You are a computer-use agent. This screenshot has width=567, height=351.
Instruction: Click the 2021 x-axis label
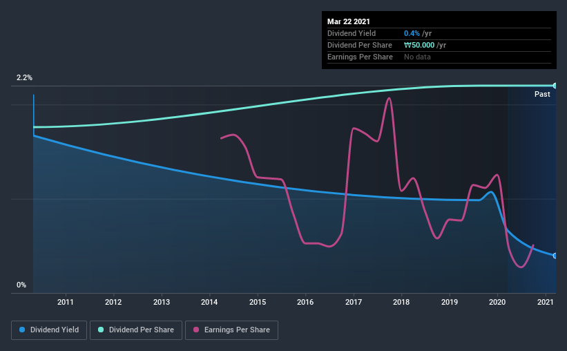pos(546,302)
